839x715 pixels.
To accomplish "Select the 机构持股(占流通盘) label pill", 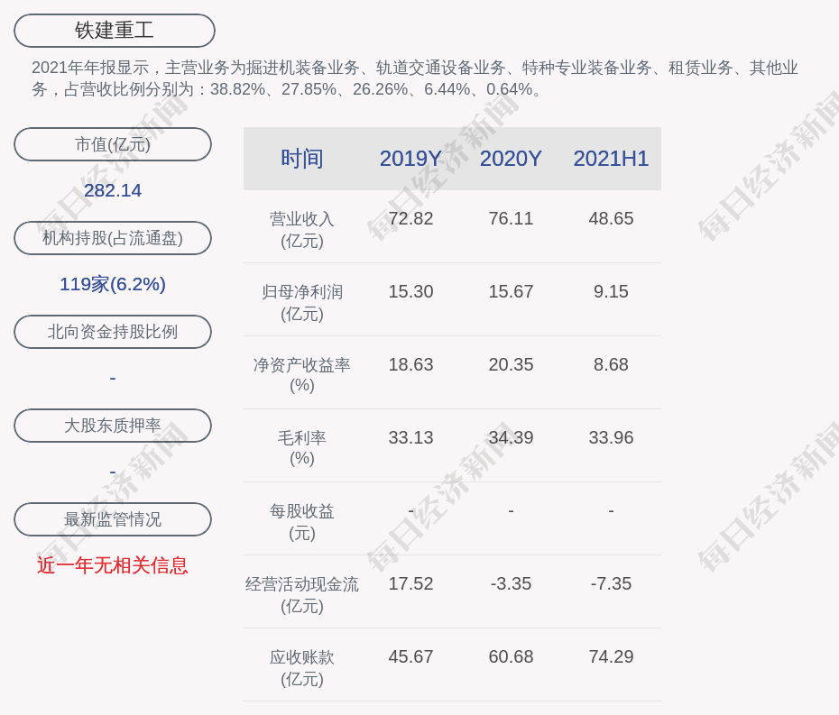I will click(113, 238).
